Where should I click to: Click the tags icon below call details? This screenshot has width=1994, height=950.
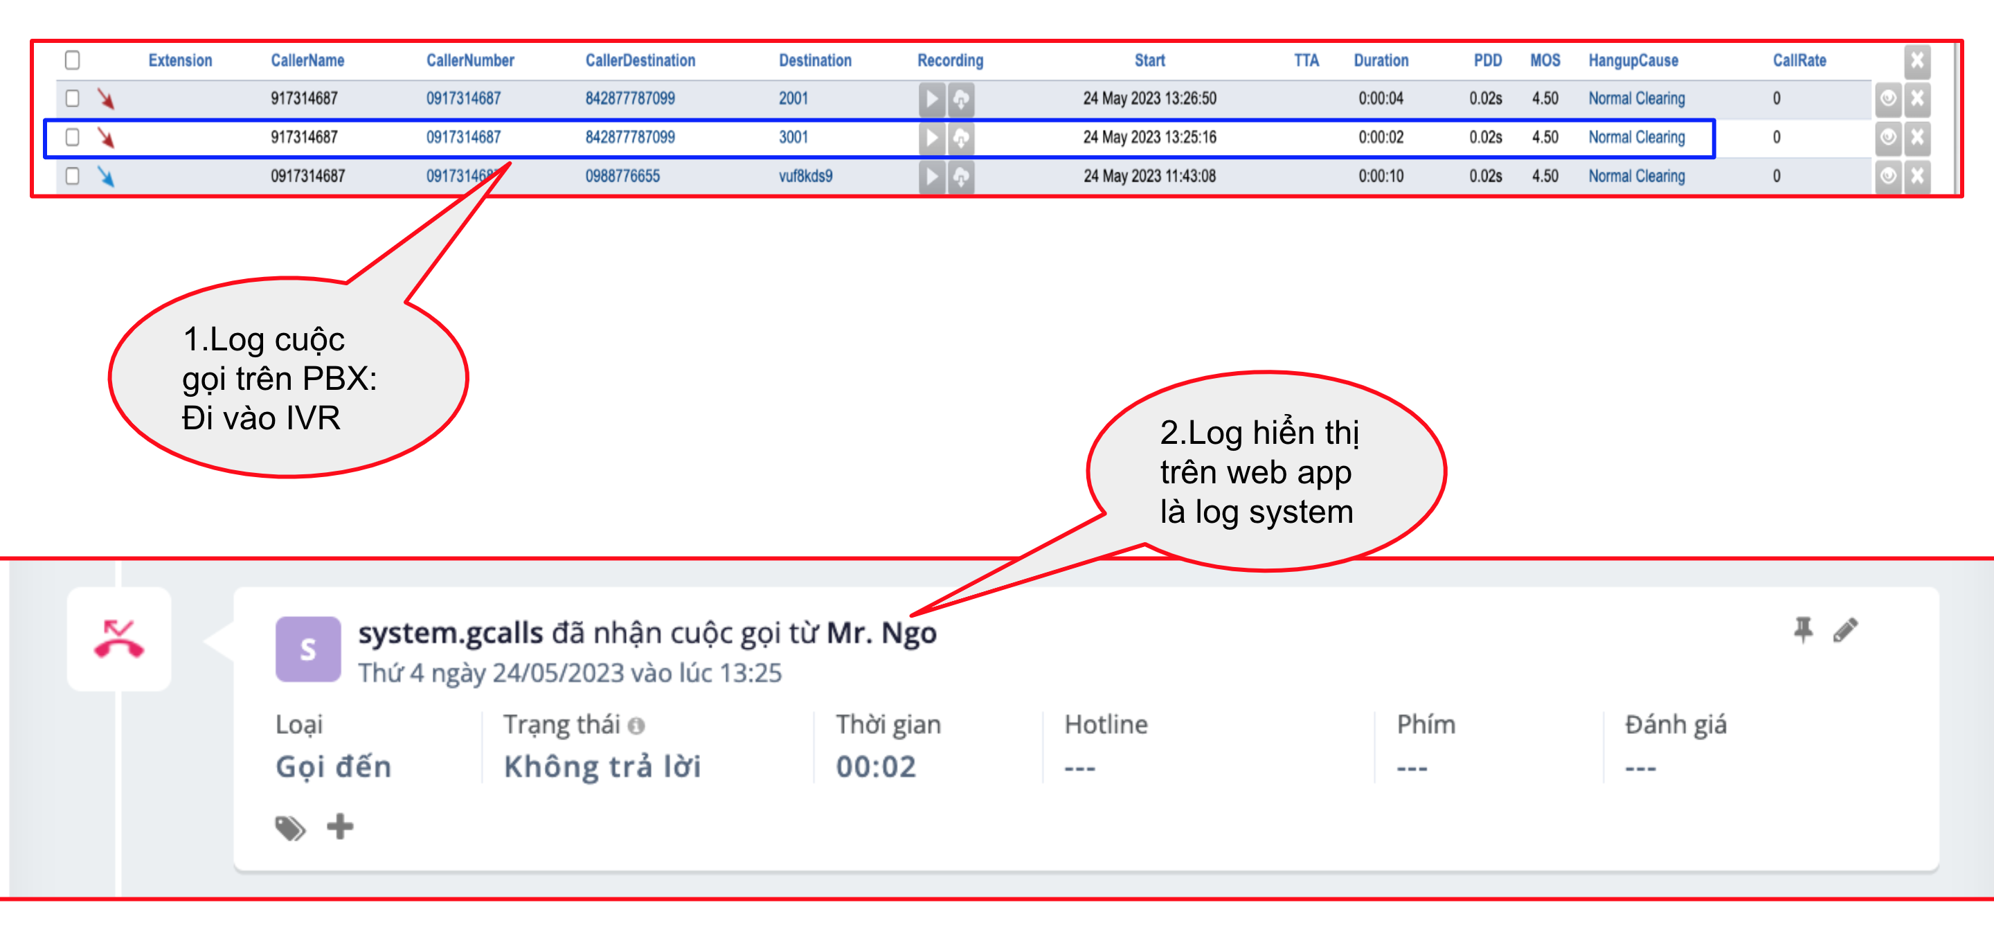click(290, 827)
